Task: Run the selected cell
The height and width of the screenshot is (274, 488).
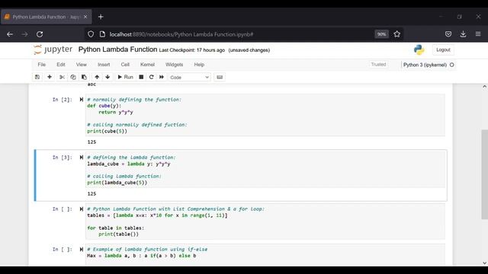Action: [125, 77]
